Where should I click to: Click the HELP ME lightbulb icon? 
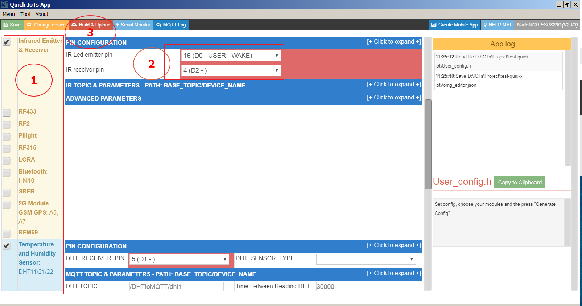485,25
